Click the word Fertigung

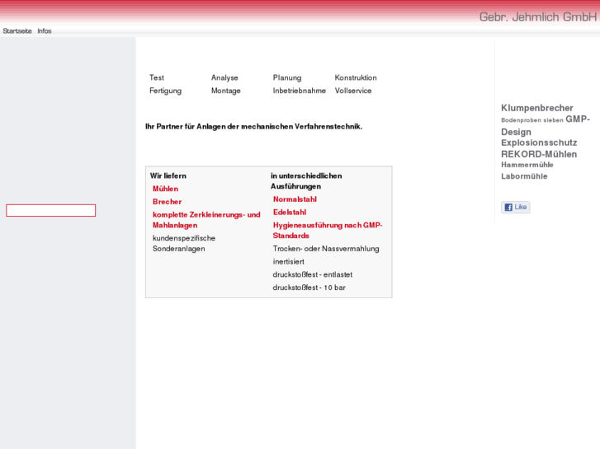(x=165, y=91)
